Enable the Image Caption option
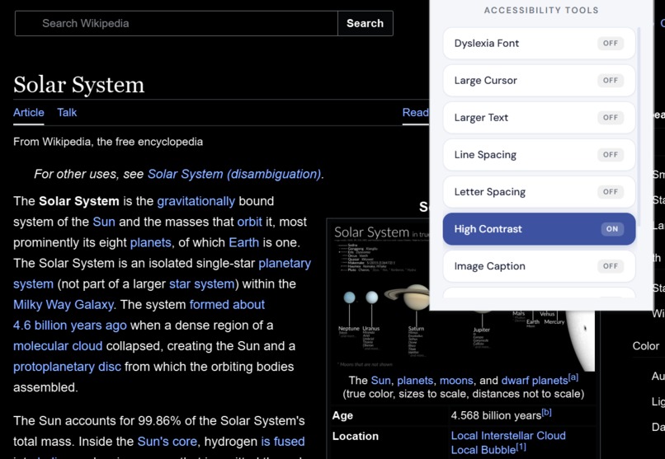The height and width of the screenshot is (459, 665). coord(539,266)
